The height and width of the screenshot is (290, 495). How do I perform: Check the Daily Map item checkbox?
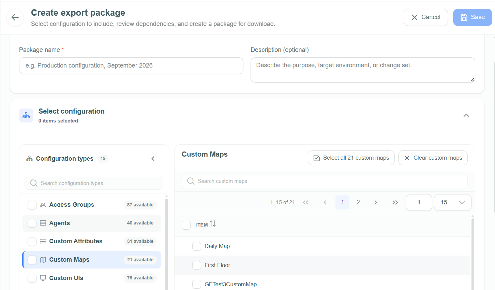pos(197,246)
